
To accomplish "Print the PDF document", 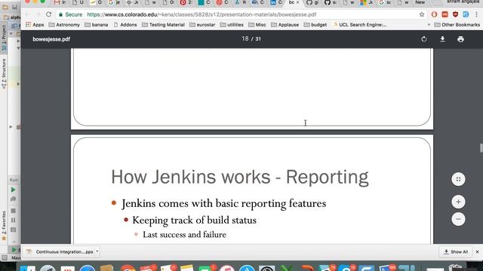I will pyautogui.click(x=460, y=39).
